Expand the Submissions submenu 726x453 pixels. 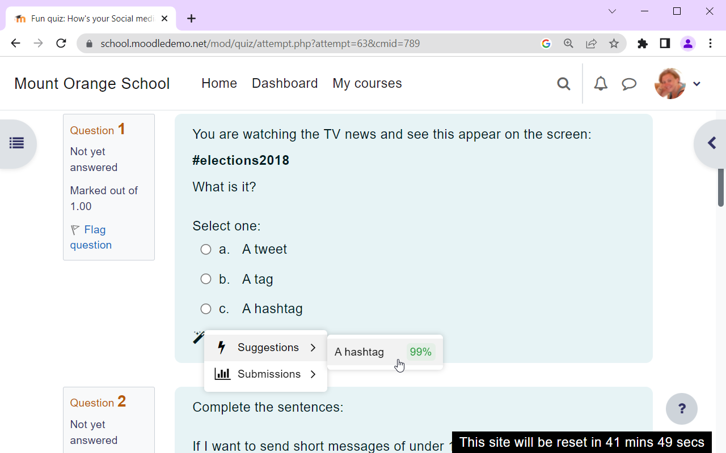265,374
